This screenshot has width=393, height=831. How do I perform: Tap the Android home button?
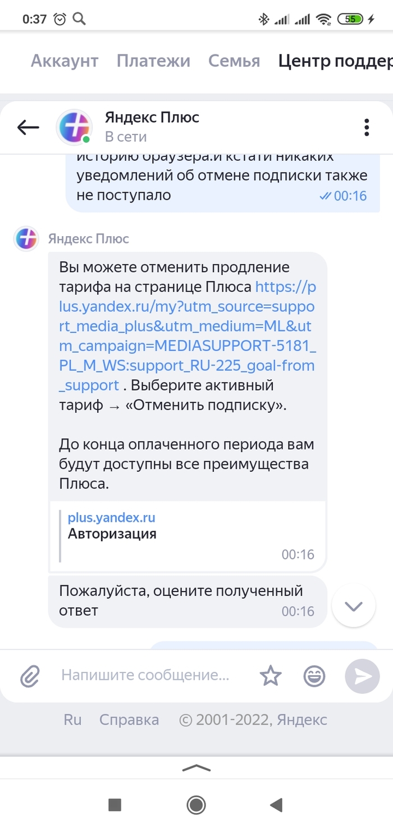point(196,806)
